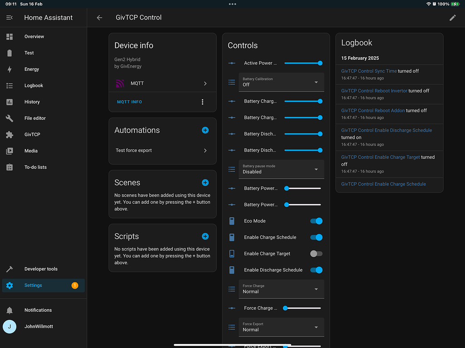The width and height of the screenshot is (465, 348).
Task: Open Logbook in the sidebar
Action: pos(43,85)
